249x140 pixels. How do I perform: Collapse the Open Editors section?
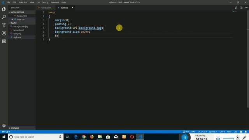[x=22, y=12]
